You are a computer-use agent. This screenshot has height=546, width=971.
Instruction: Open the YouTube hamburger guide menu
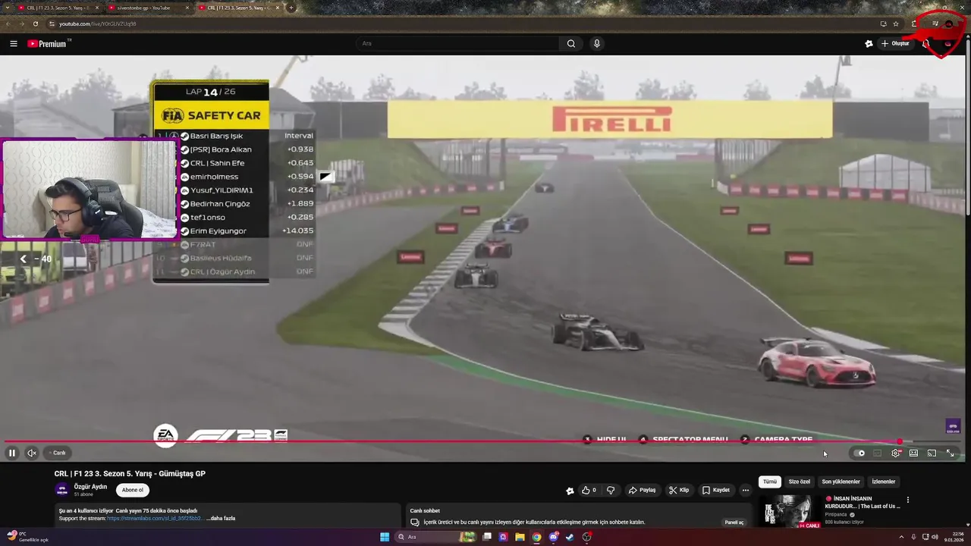(x=14, y=43)
